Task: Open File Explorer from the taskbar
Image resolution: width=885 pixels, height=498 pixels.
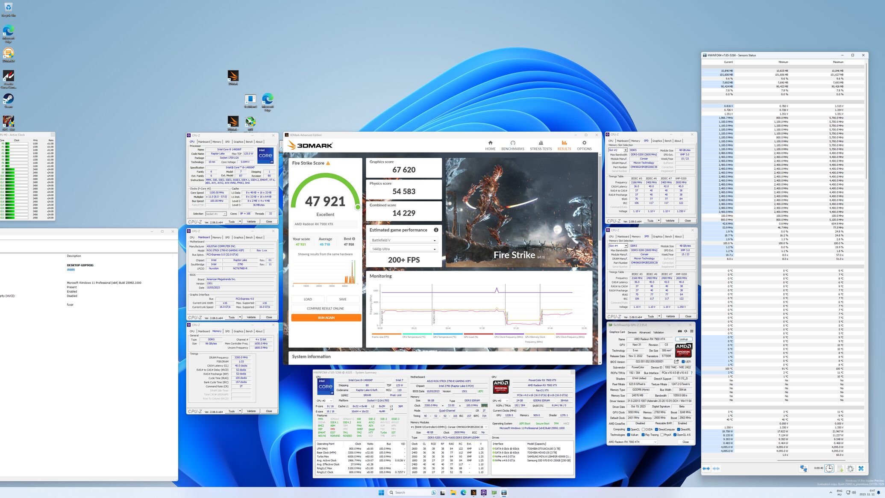Action: 453,492
